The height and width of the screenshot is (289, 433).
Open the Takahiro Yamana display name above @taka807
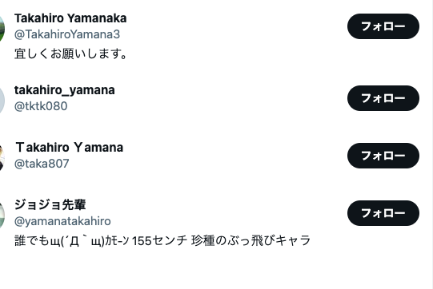(69, 148)
